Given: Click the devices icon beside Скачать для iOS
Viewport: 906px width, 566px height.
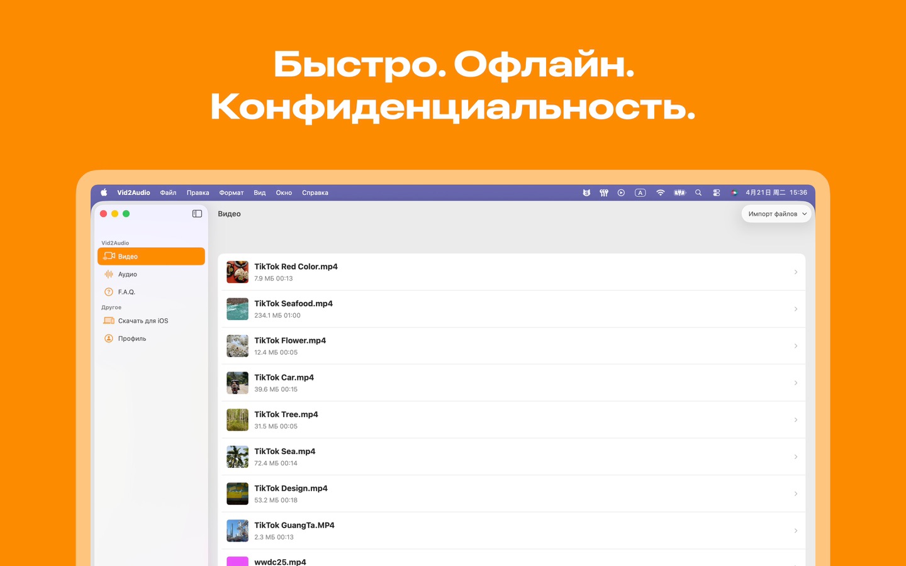Looking at the screenshot, I should point(109,321).
